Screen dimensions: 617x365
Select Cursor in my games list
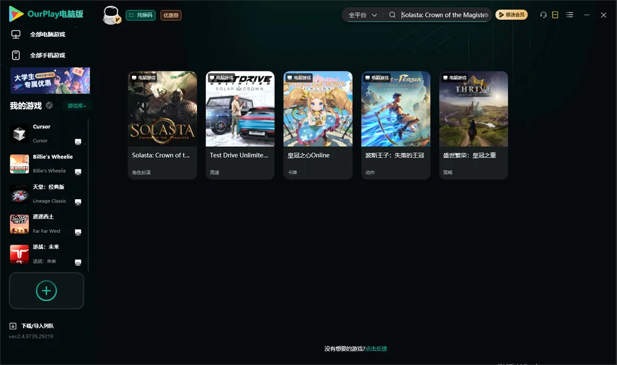(x=46, y=134)
